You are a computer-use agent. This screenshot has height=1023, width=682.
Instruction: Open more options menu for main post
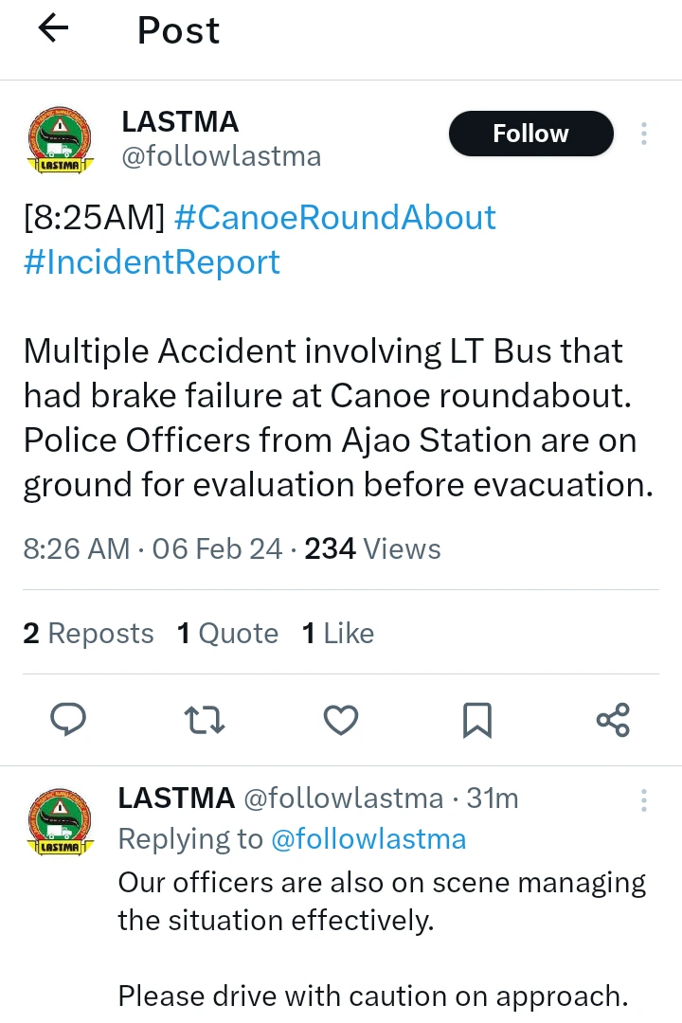(644, 134)
